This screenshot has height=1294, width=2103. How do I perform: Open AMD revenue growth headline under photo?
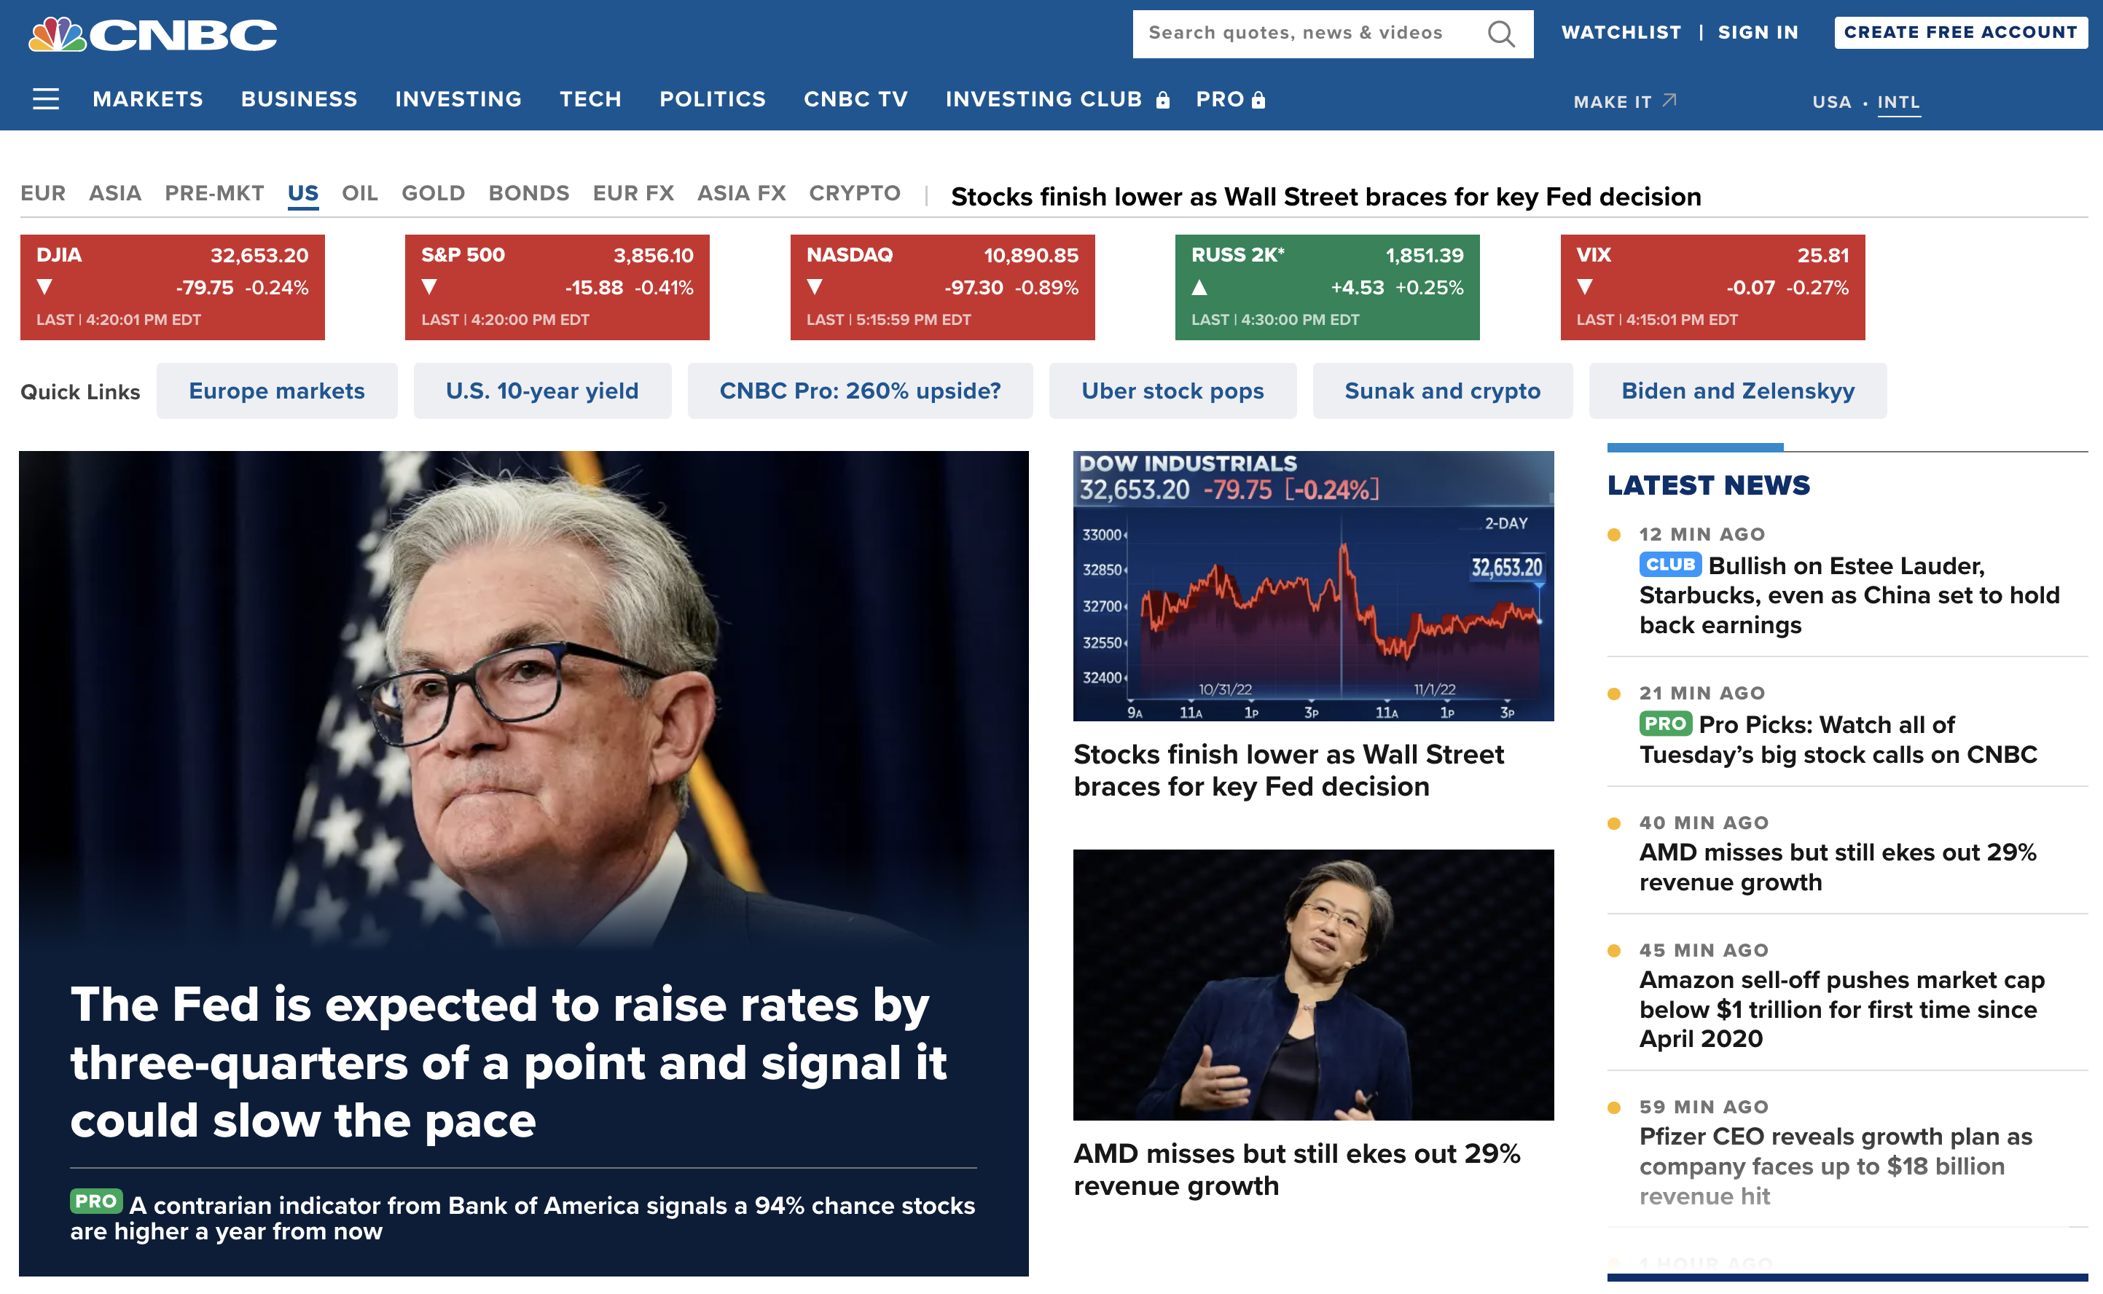pyautogui.click(x=1297, y=1169)
